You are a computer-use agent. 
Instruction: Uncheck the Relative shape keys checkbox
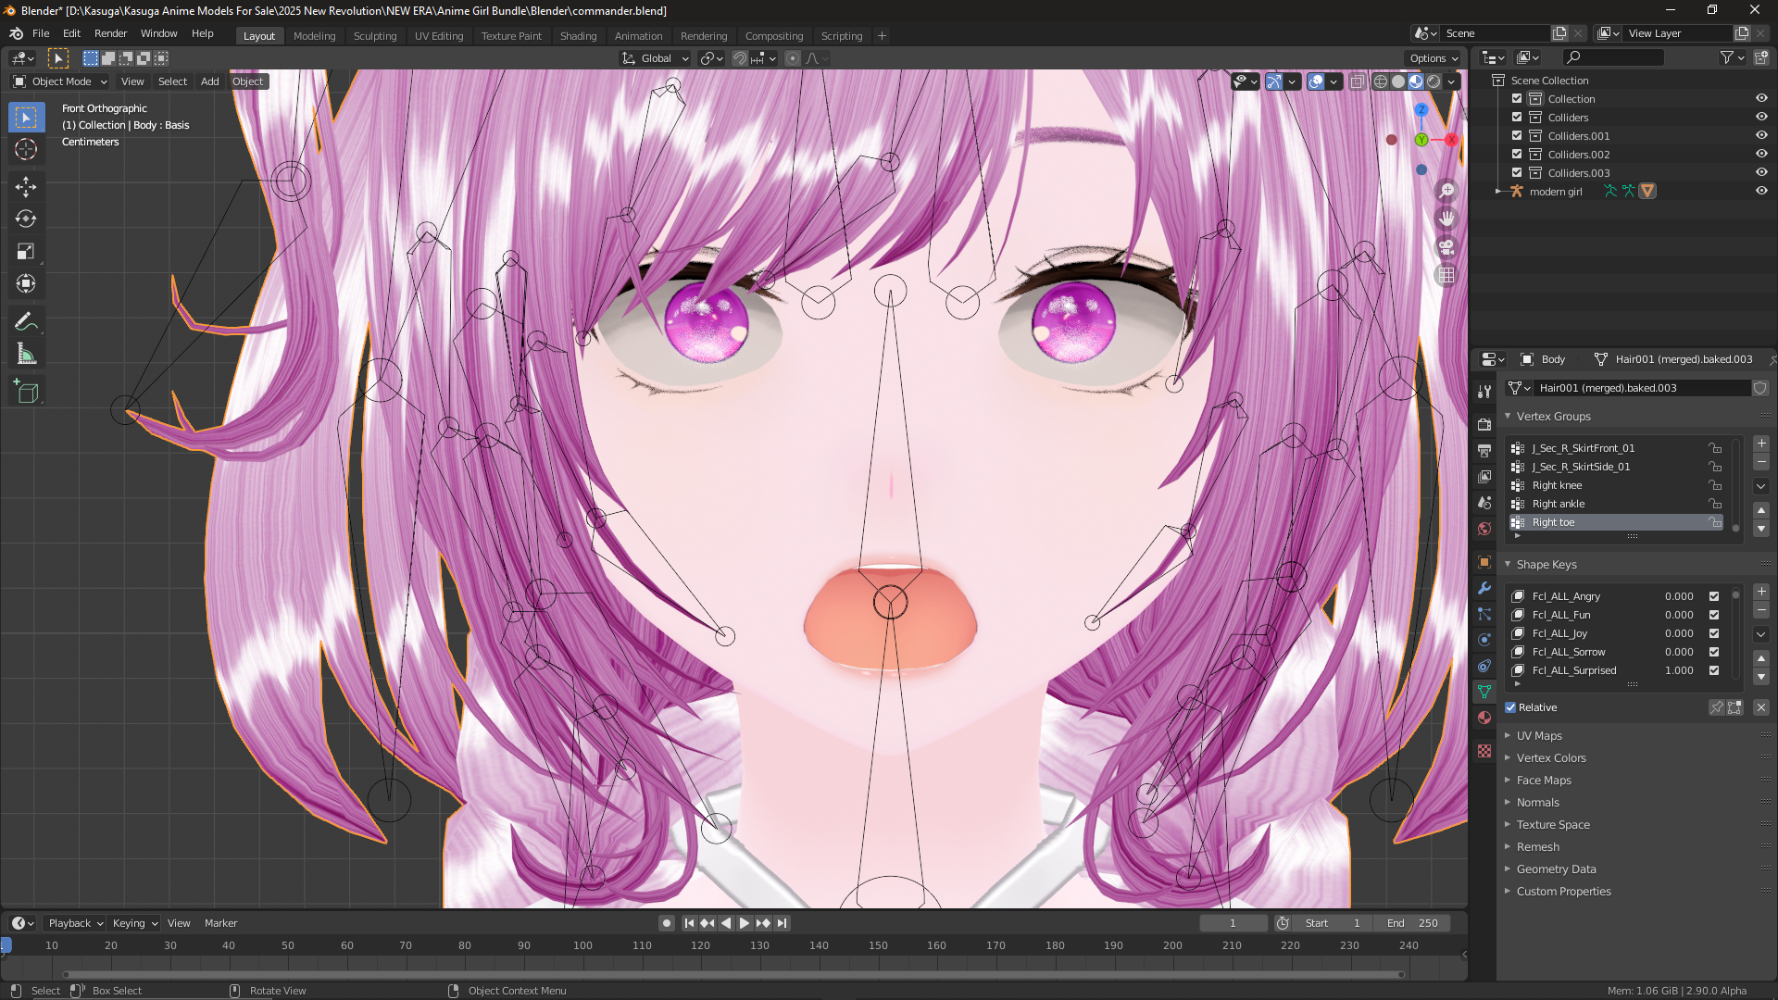(1510, 707)
